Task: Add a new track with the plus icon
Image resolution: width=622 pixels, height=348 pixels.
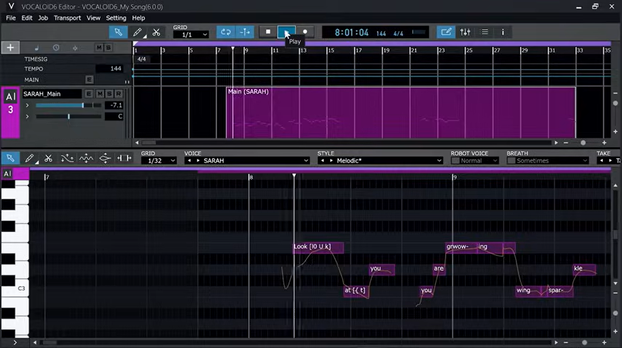Action: coord(10,47)
